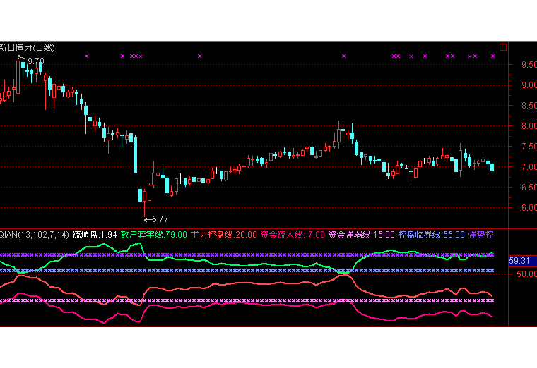This screenshot has width=537, height=368.
Task: Select the 主力控盘线:20.00 label
Action: click(x=224, y=234)
